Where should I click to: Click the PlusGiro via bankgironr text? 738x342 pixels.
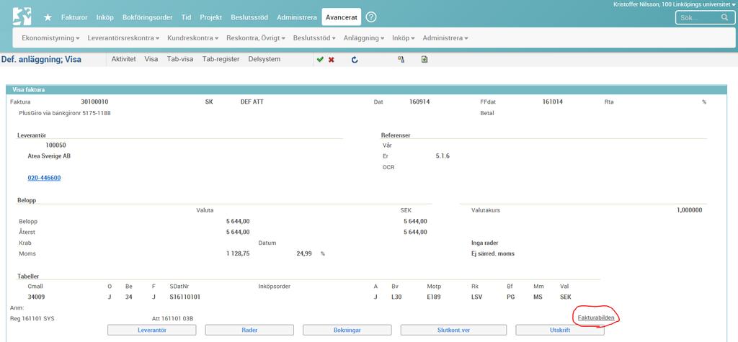tap(64, 113)
